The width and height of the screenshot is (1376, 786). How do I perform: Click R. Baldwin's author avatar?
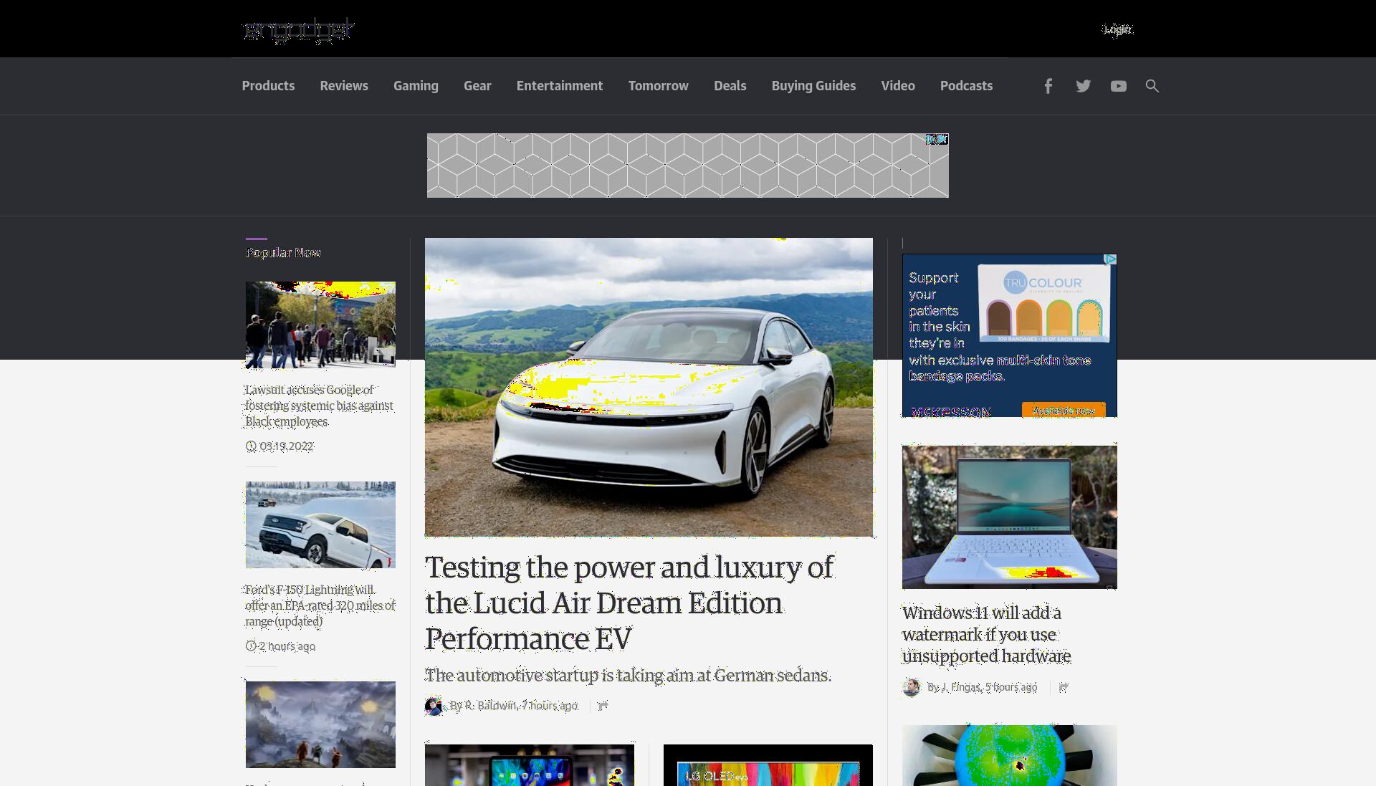(434, 706)
